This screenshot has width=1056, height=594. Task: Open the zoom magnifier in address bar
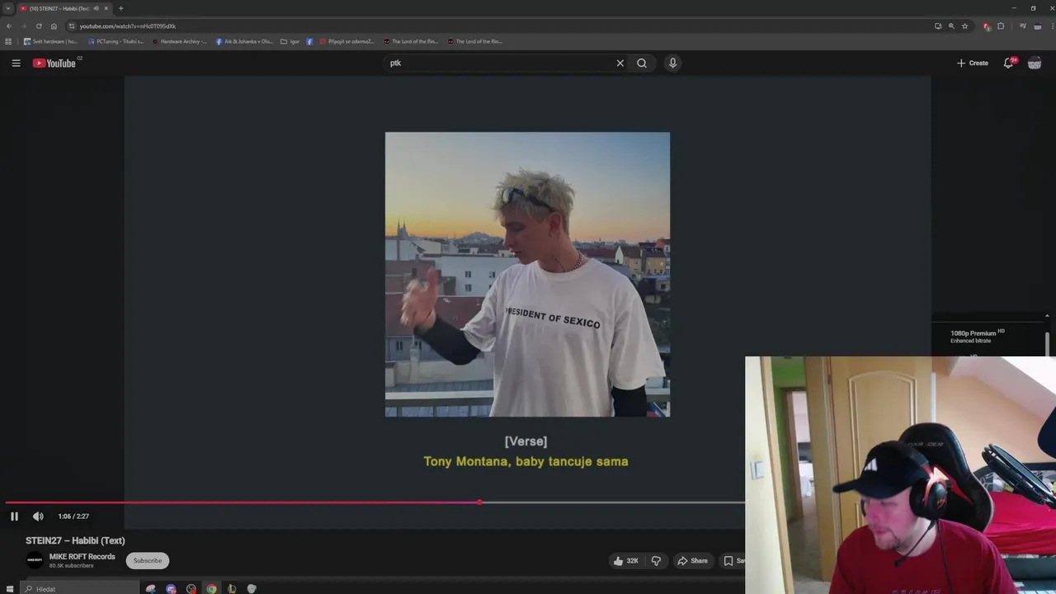click(x=951, y=26)
